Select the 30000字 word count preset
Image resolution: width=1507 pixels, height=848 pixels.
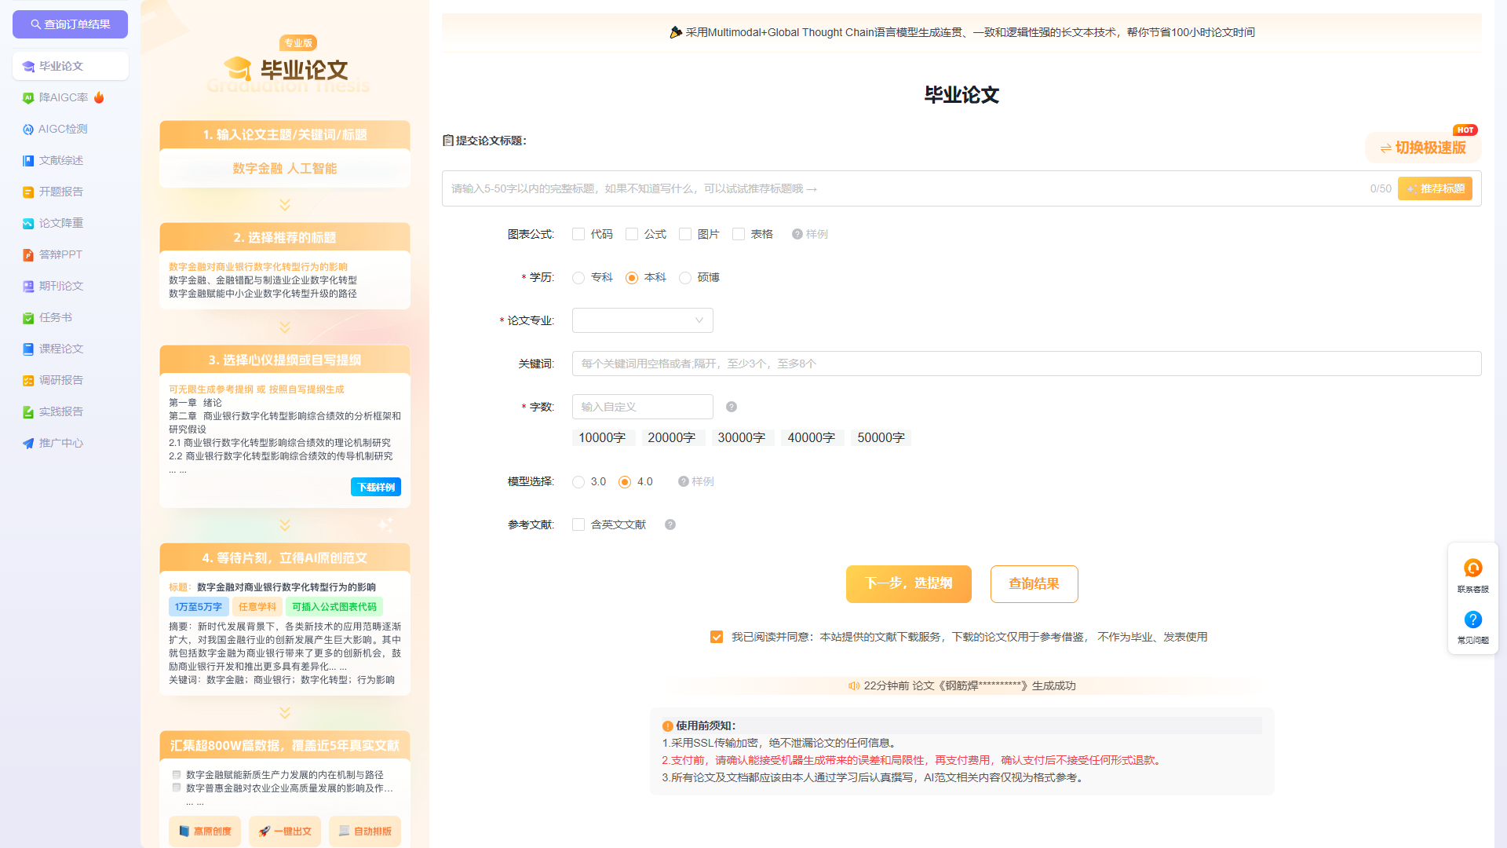coord(742,437)
